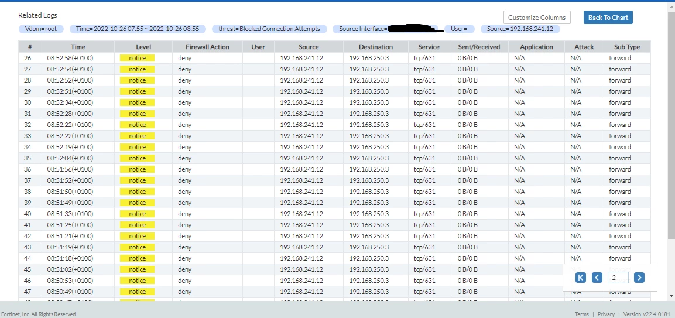Sort by the User column header
675x318 pixels.
[x=258, y=47]
